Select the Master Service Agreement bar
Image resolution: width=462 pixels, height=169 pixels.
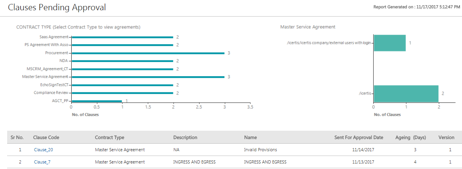tap(147, 77)
